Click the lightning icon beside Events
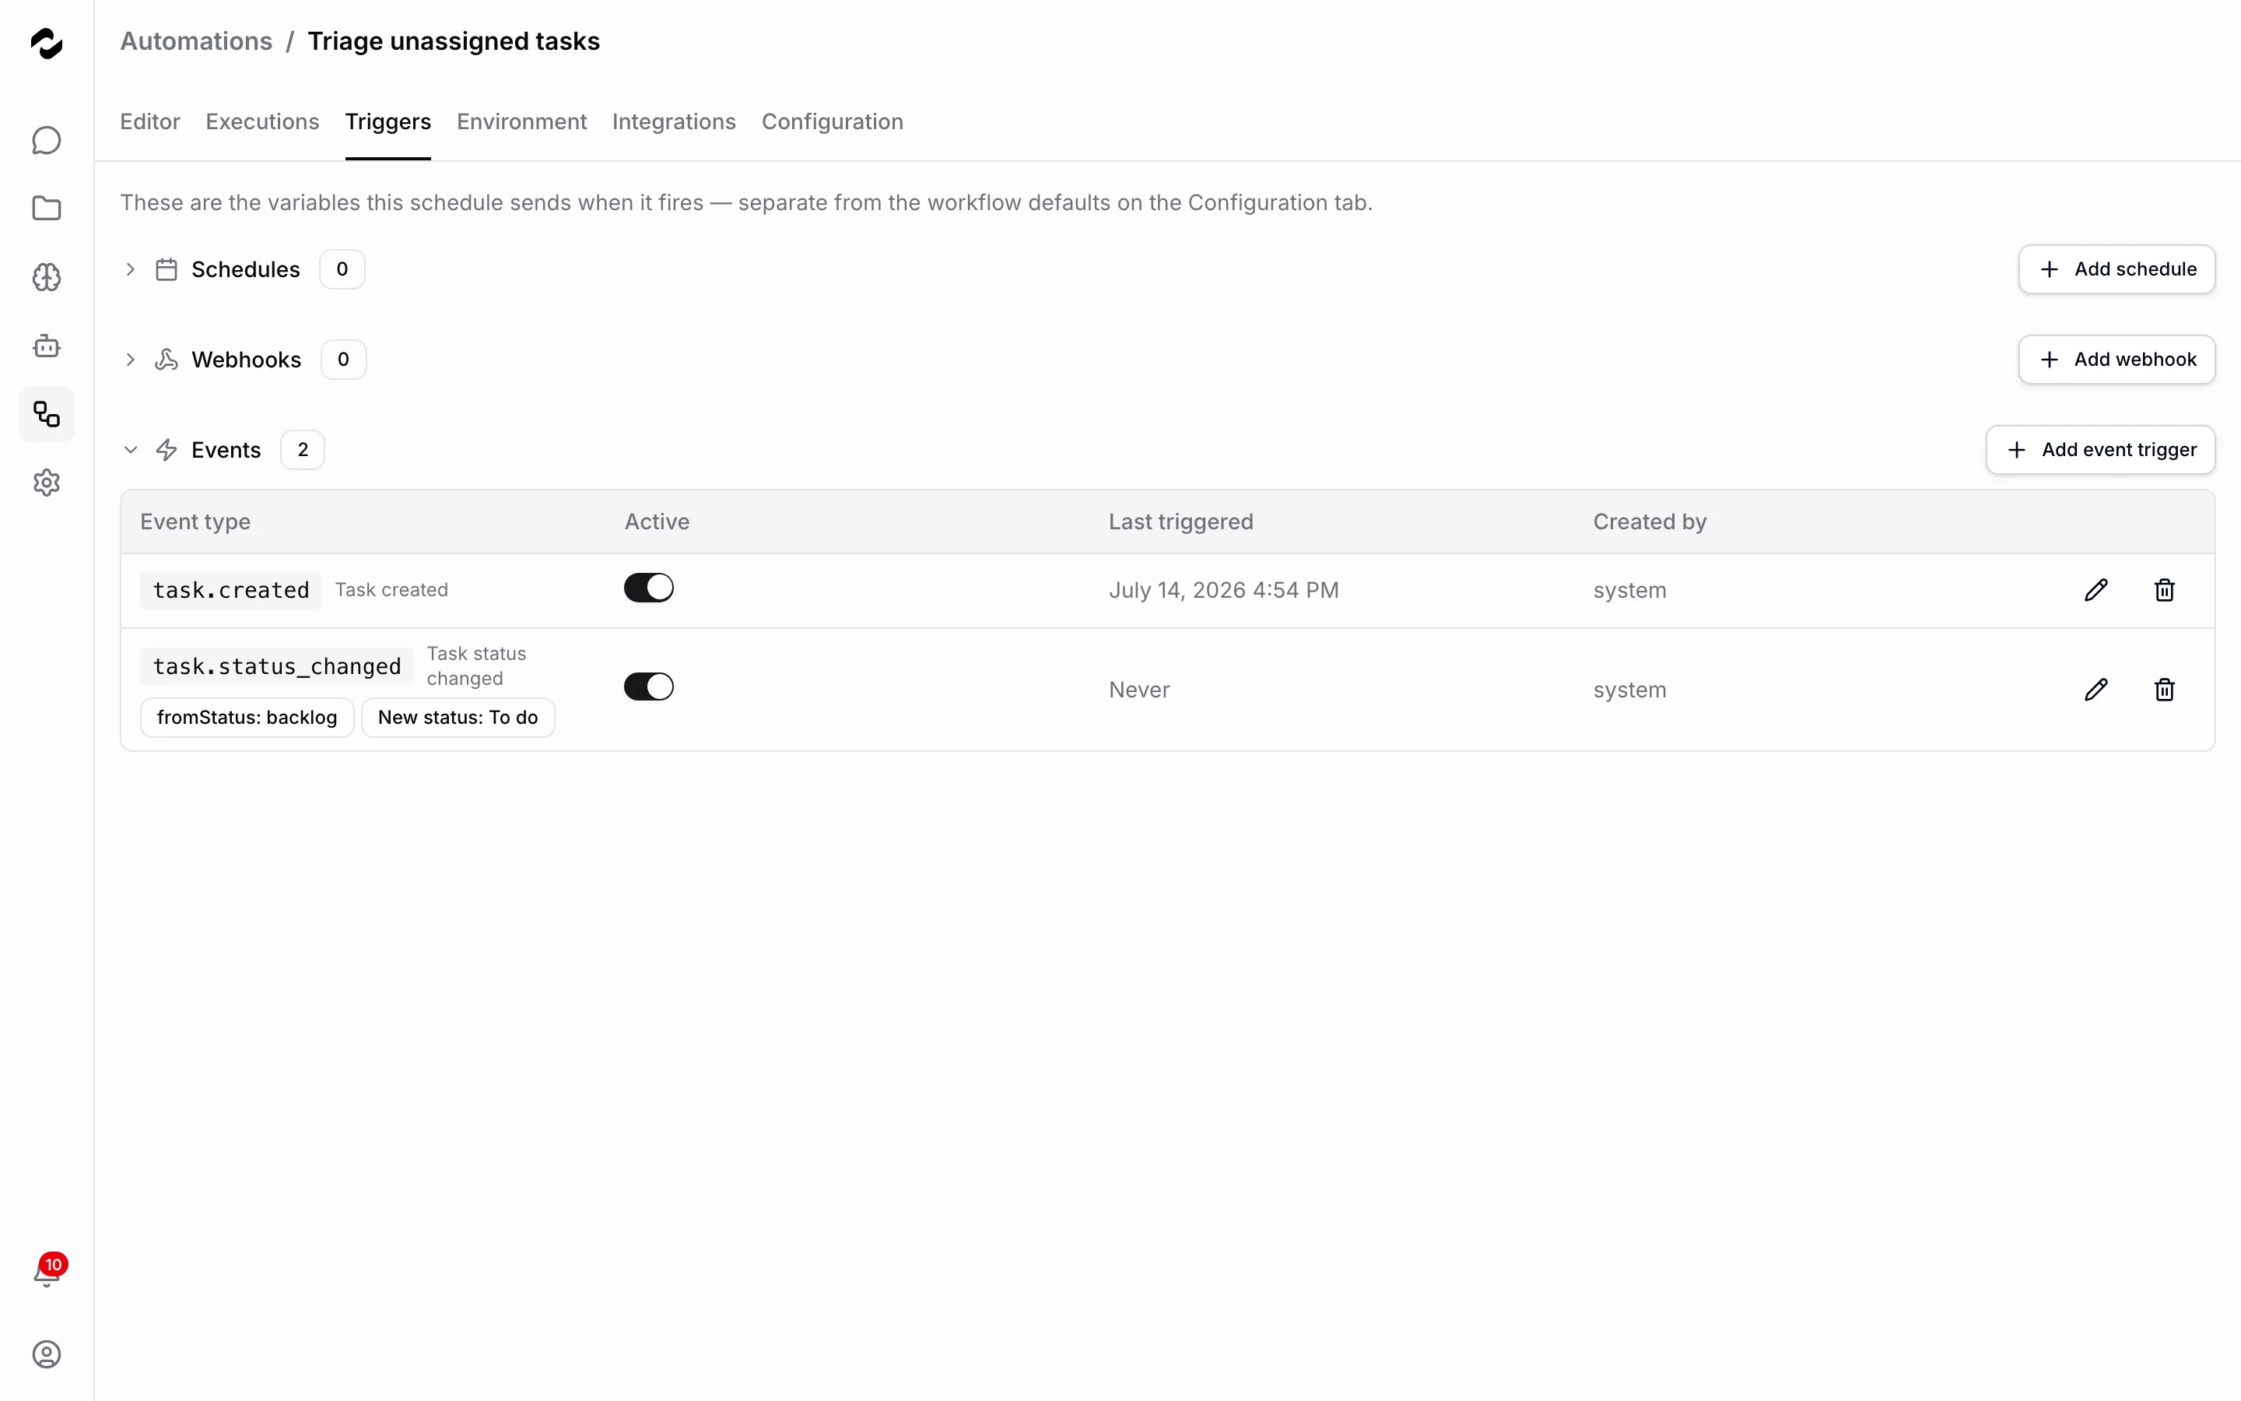Screen dimensions: 2241x1401 (x=167, y=449)
